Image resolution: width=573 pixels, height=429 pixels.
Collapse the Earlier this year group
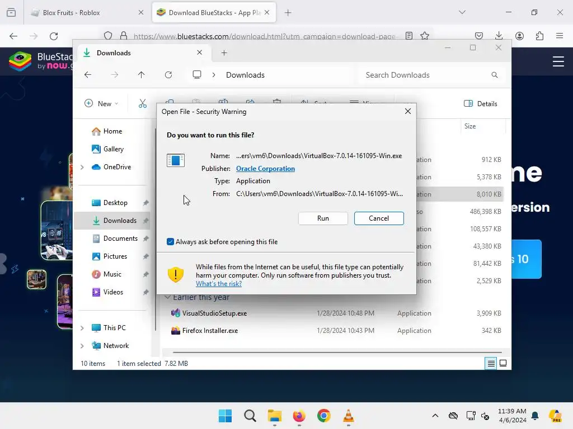tap(167, 297)
